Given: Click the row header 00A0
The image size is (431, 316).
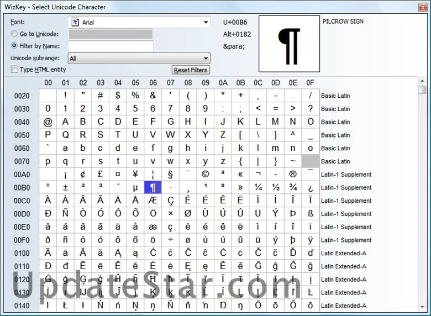Looking at the screenshot, I should click(x=22, y=175).
